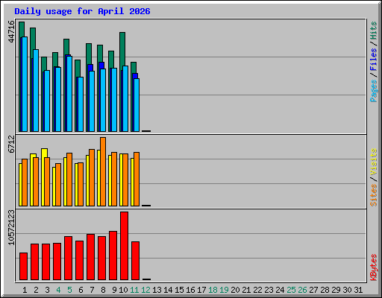
Task: Click the red KBytes bar for day 1
Action: click(x=23, y=266)
